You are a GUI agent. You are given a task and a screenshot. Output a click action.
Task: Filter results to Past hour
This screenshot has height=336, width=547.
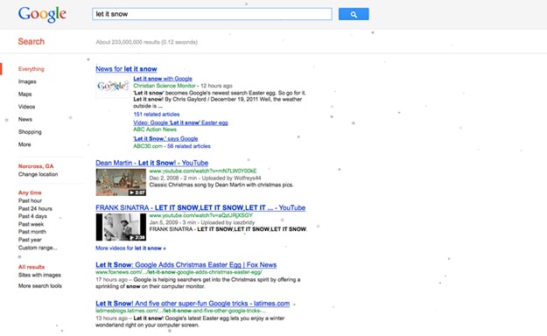tap(30, 200)
